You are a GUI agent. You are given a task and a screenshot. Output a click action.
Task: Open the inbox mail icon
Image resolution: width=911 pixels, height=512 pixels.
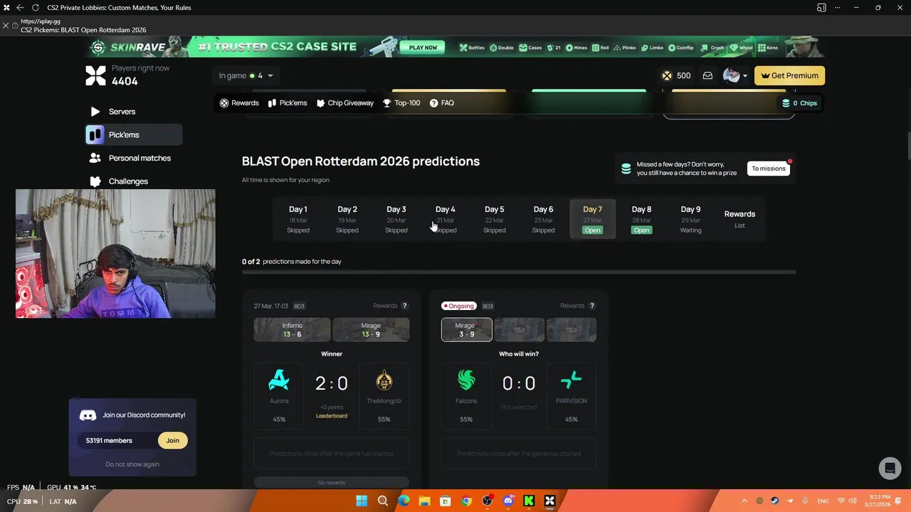[707, 75]
